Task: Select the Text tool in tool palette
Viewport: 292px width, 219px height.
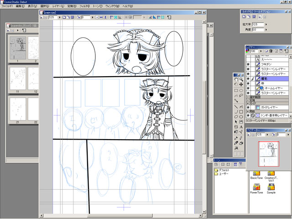Action: coord(241,127)
